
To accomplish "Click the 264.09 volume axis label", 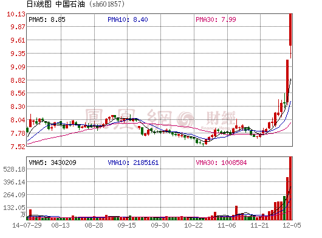I will point(14,195).
